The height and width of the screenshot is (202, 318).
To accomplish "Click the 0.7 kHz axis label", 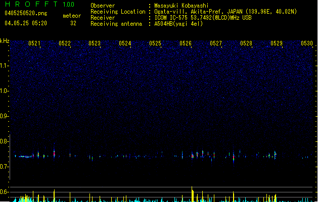I will [4, 167].
